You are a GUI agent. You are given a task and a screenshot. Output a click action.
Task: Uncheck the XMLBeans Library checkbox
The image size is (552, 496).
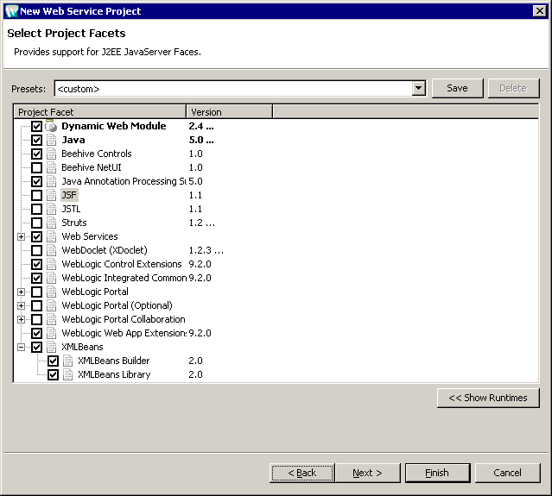click(54, 374)
